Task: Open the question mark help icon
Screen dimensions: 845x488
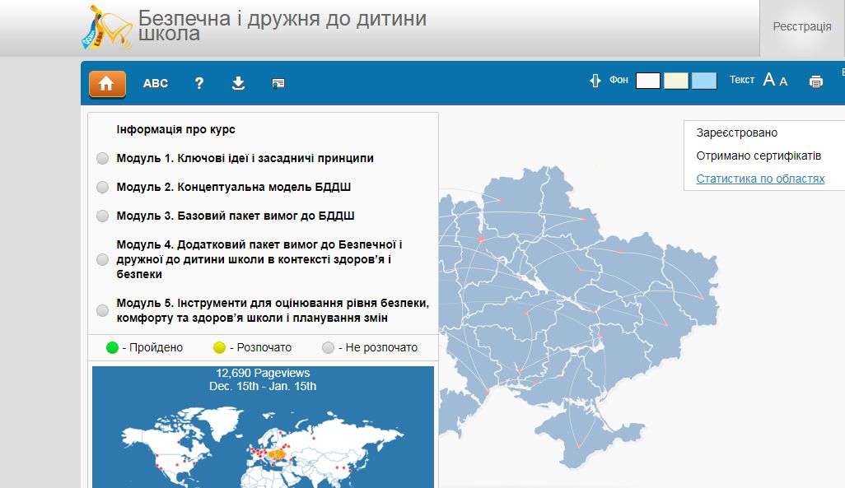Action: [x=199, y=83]
